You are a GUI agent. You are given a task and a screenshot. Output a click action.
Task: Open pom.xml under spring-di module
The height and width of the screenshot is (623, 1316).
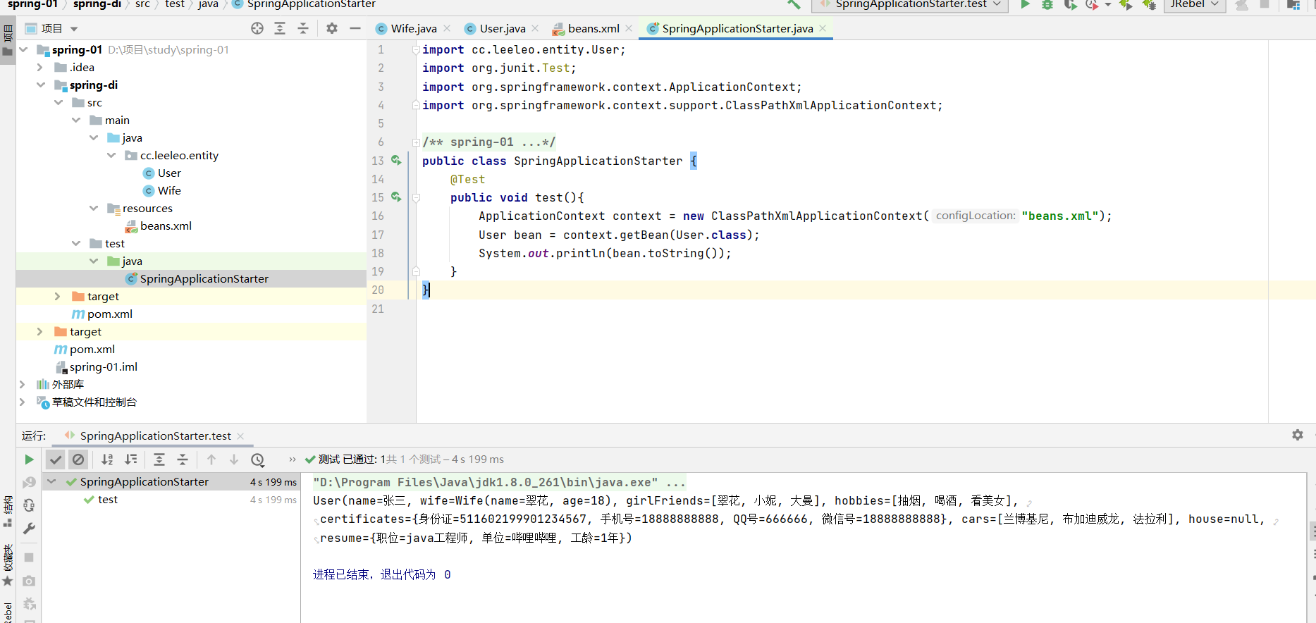pos(109,314)
